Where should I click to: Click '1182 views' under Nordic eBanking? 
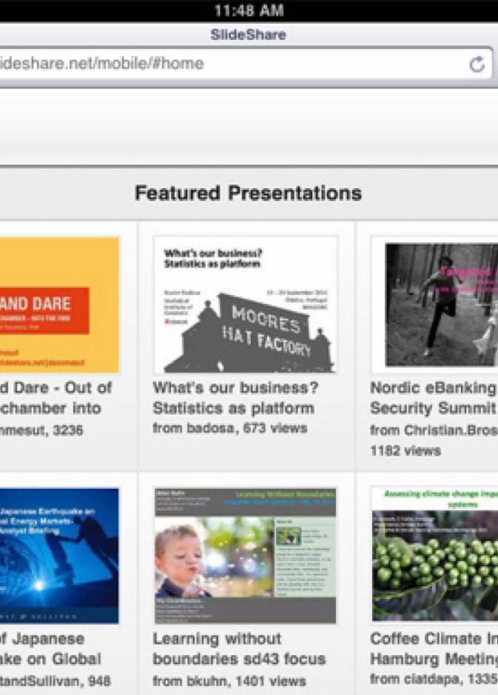pyautogui.click(x=406, y=451)
